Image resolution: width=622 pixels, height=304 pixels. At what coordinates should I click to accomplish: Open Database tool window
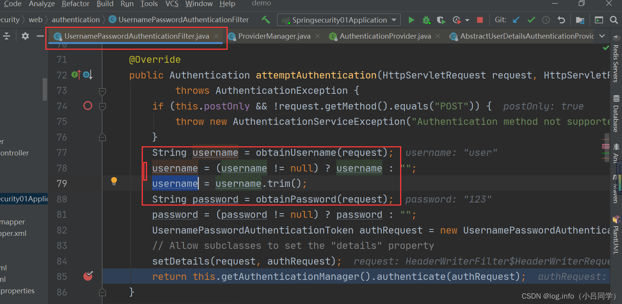(x=616, y=114)
